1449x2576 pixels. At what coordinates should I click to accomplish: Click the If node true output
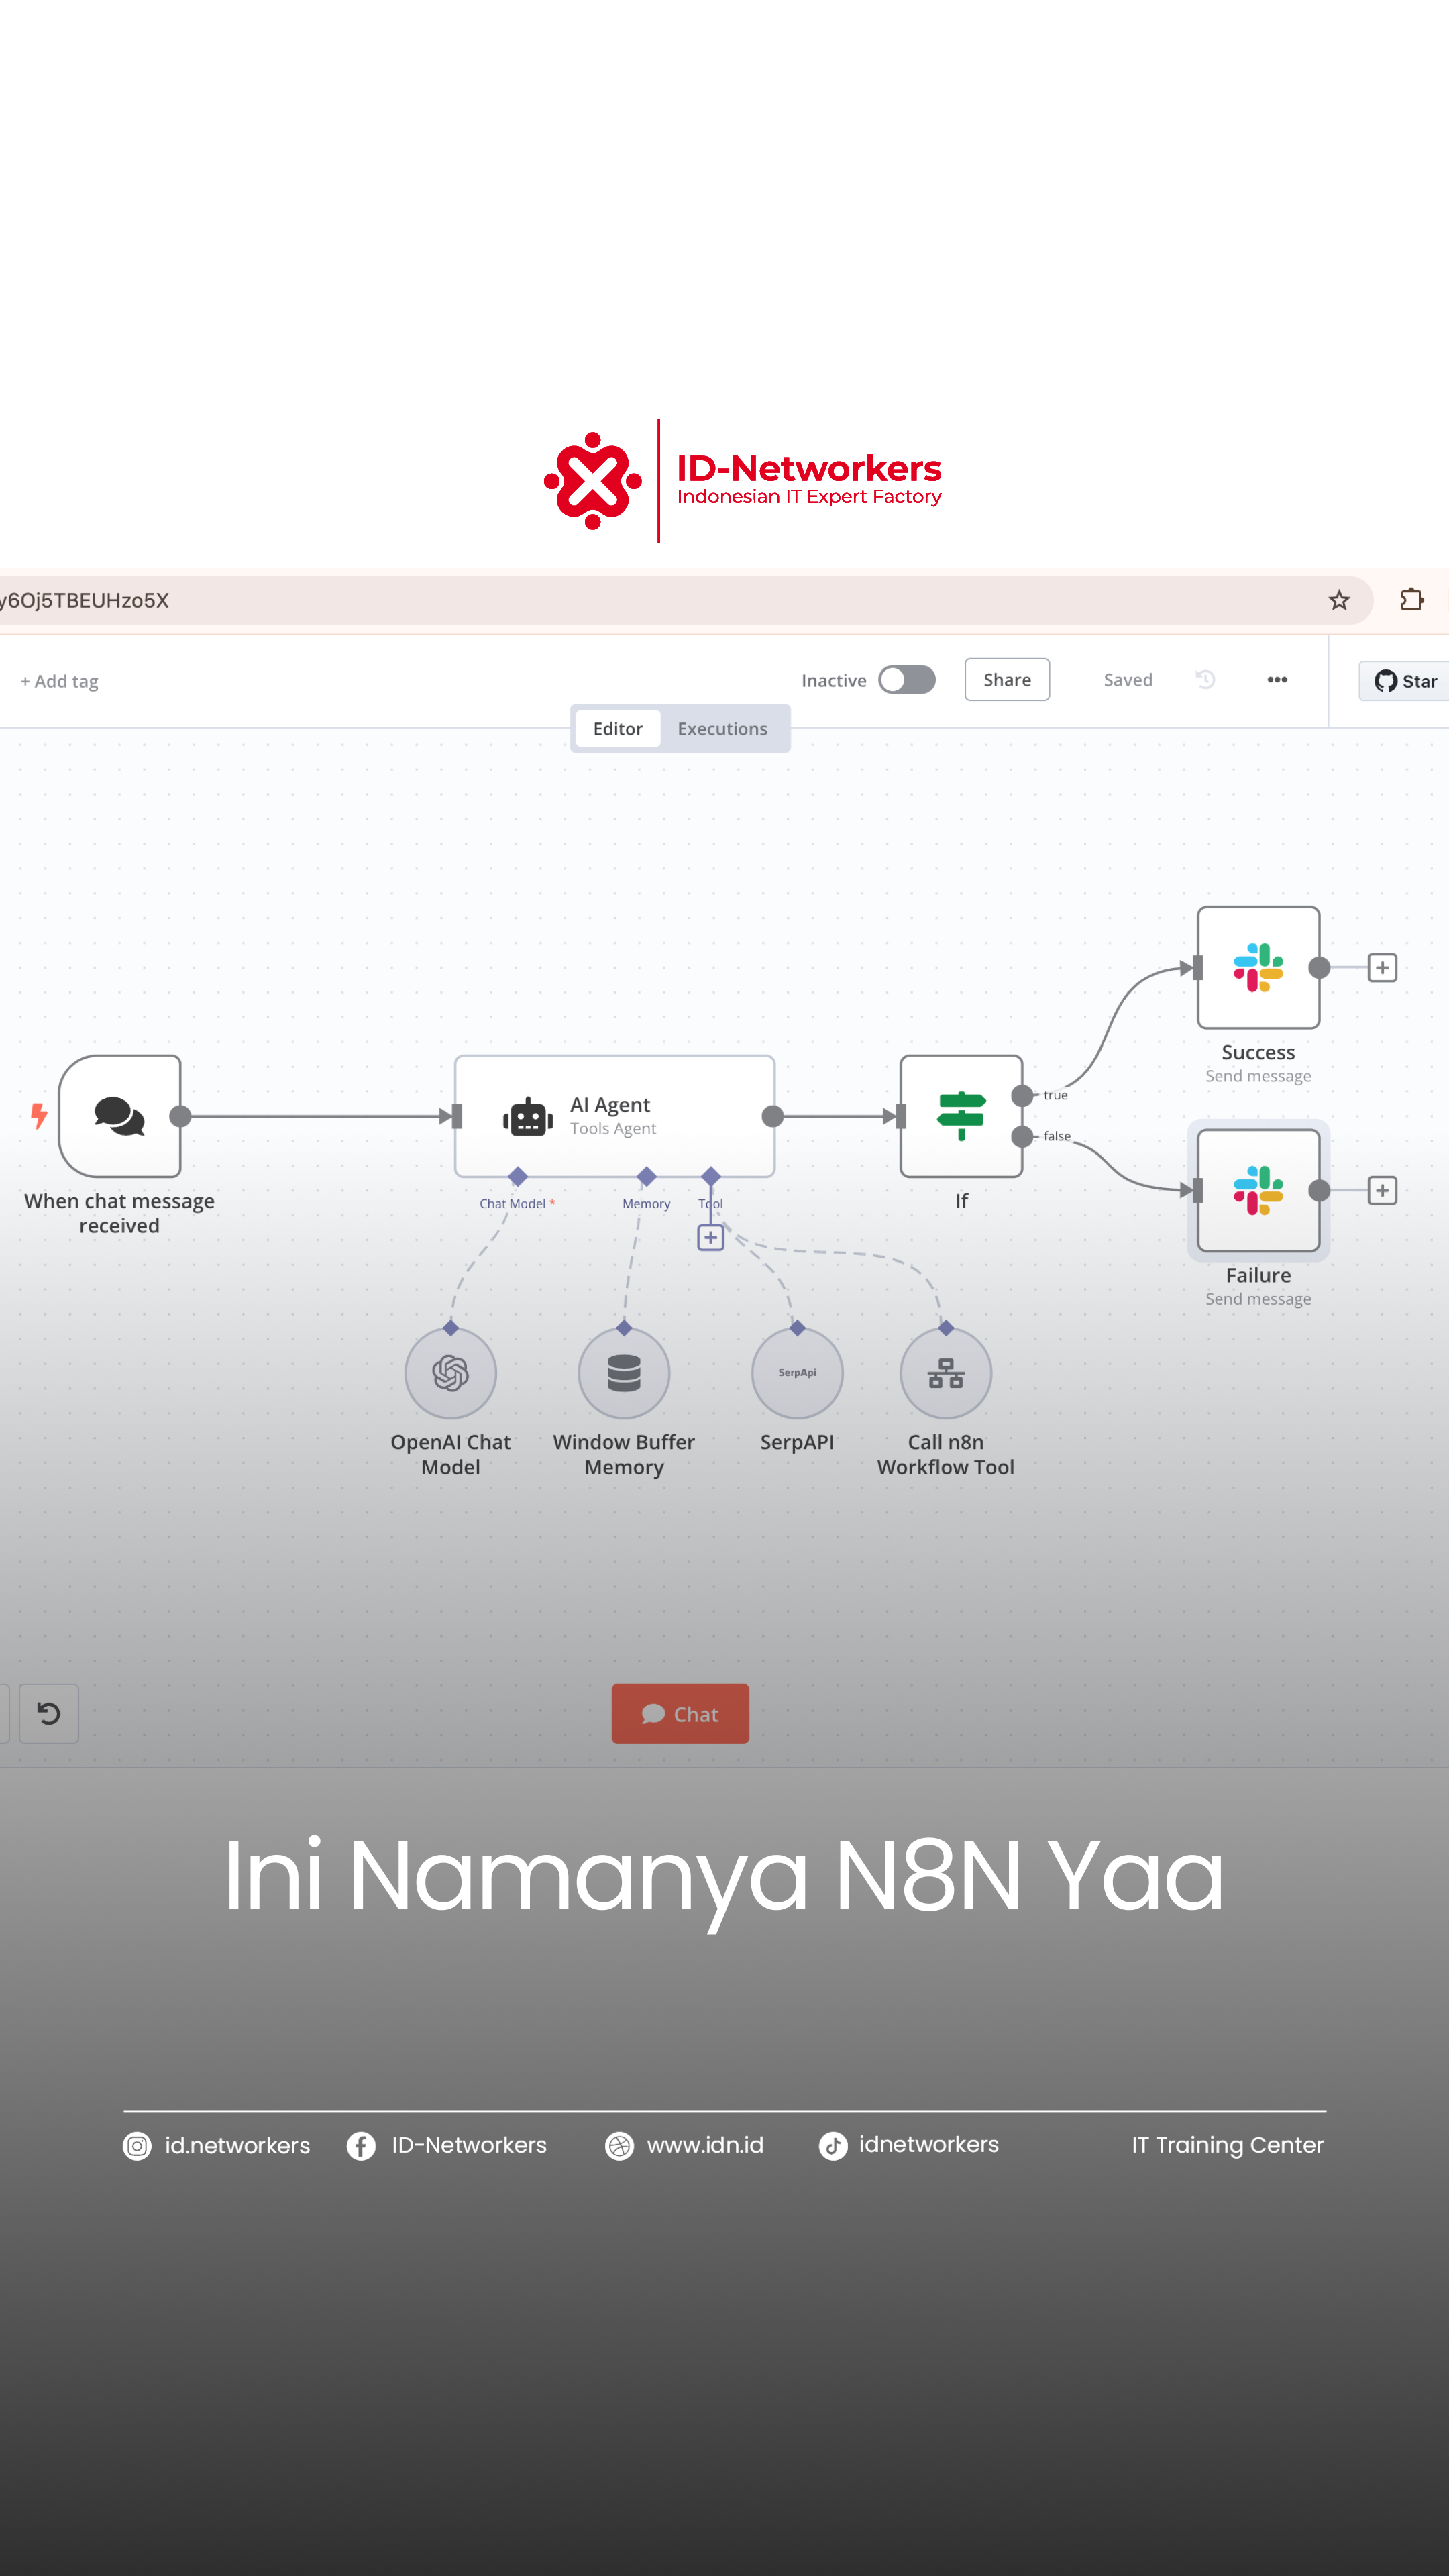[1022, 1096]
